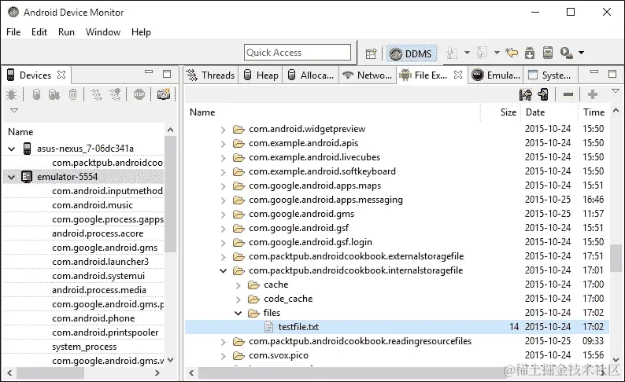Image resolution: width=625 pixels, height=382 pixels.
Task: Select the system_process entry
Action: click(x=84, y=347)
